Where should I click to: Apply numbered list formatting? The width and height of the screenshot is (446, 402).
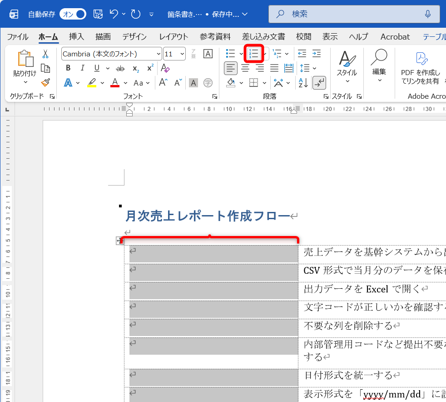tap(253, 53)
